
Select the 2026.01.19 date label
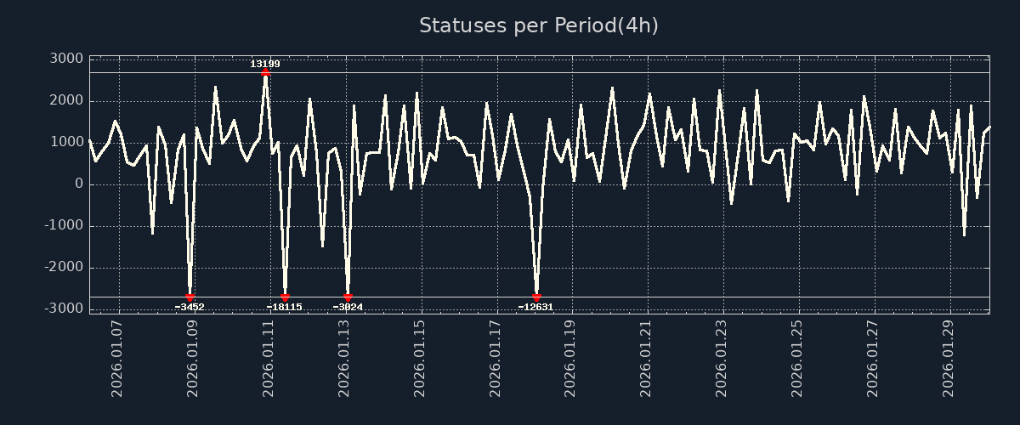[x=570, y=359]
